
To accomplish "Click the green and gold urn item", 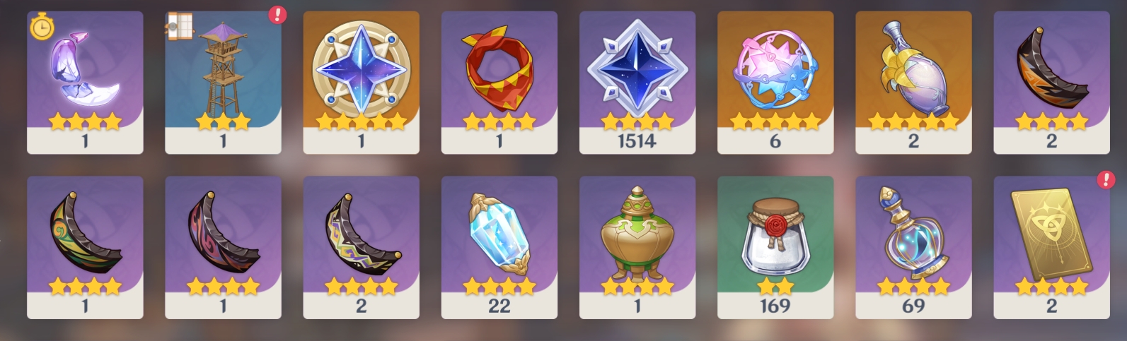I will tap(637, 248).
